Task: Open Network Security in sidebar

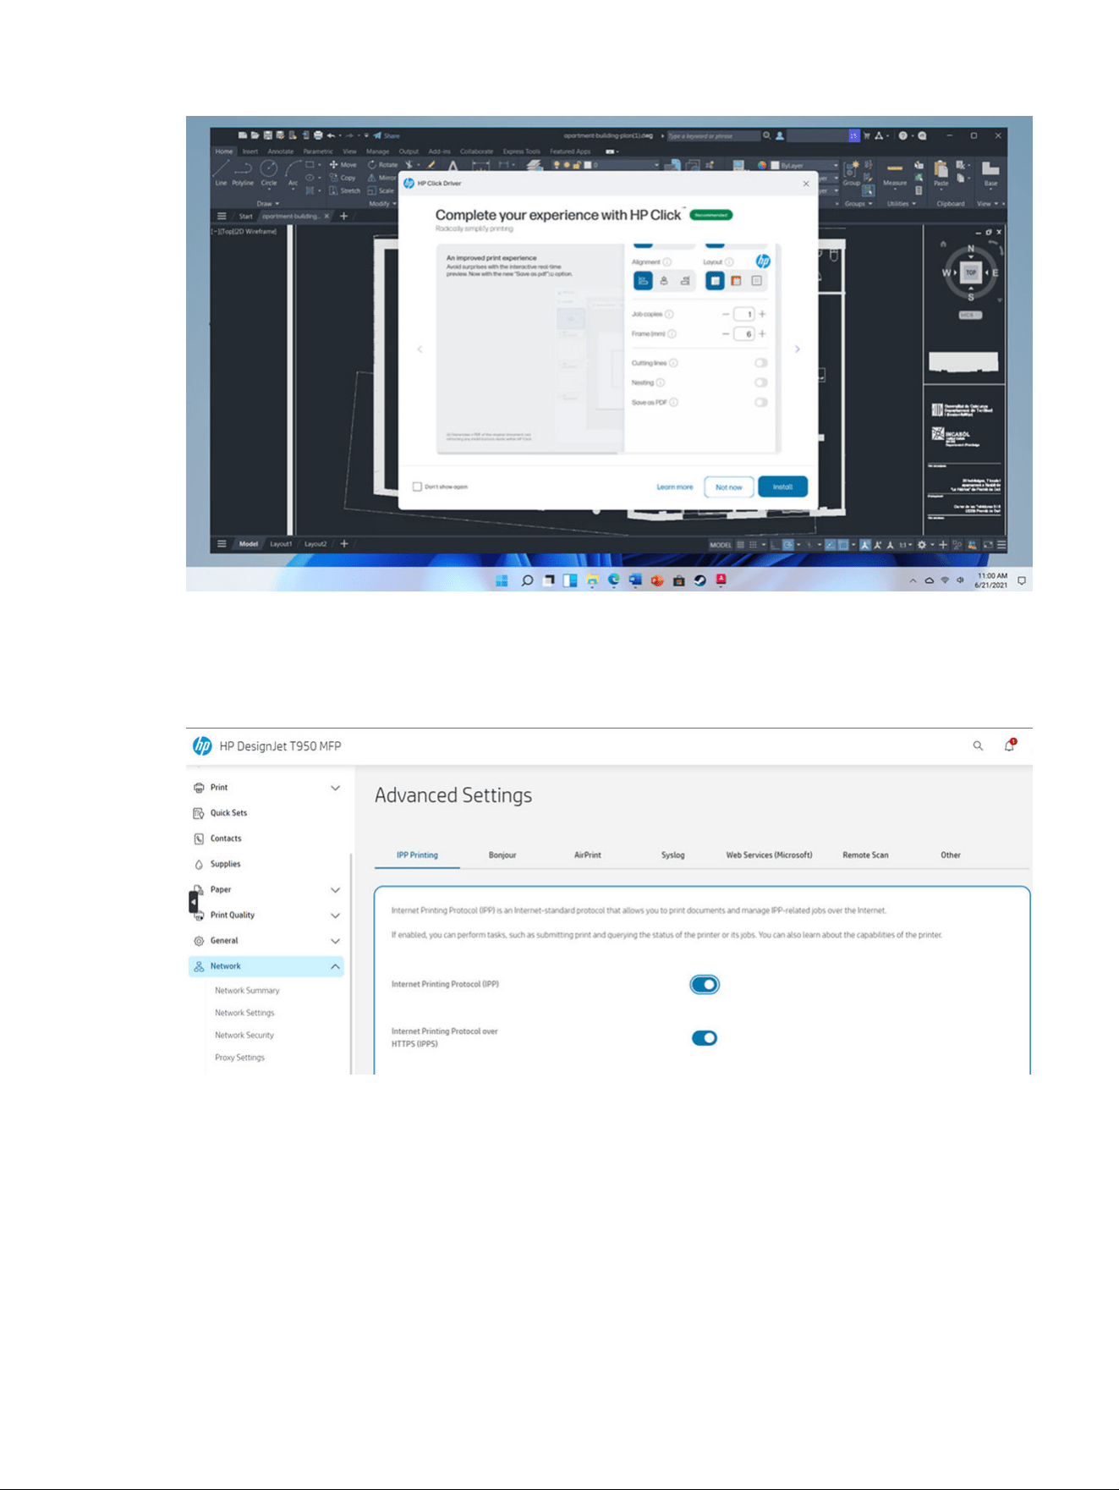Action: point(244,1036)
